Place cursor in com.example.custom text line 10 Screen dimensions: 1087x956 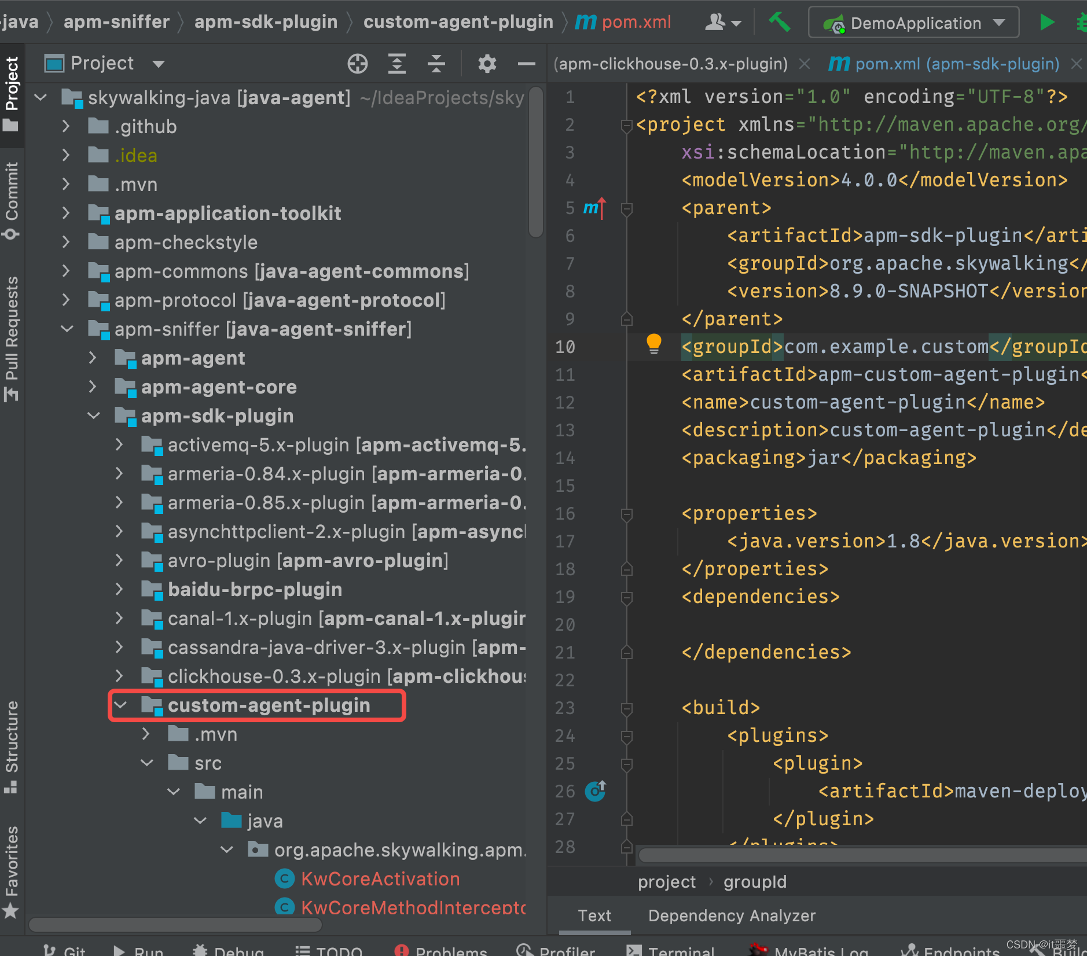tap(886, 347)
